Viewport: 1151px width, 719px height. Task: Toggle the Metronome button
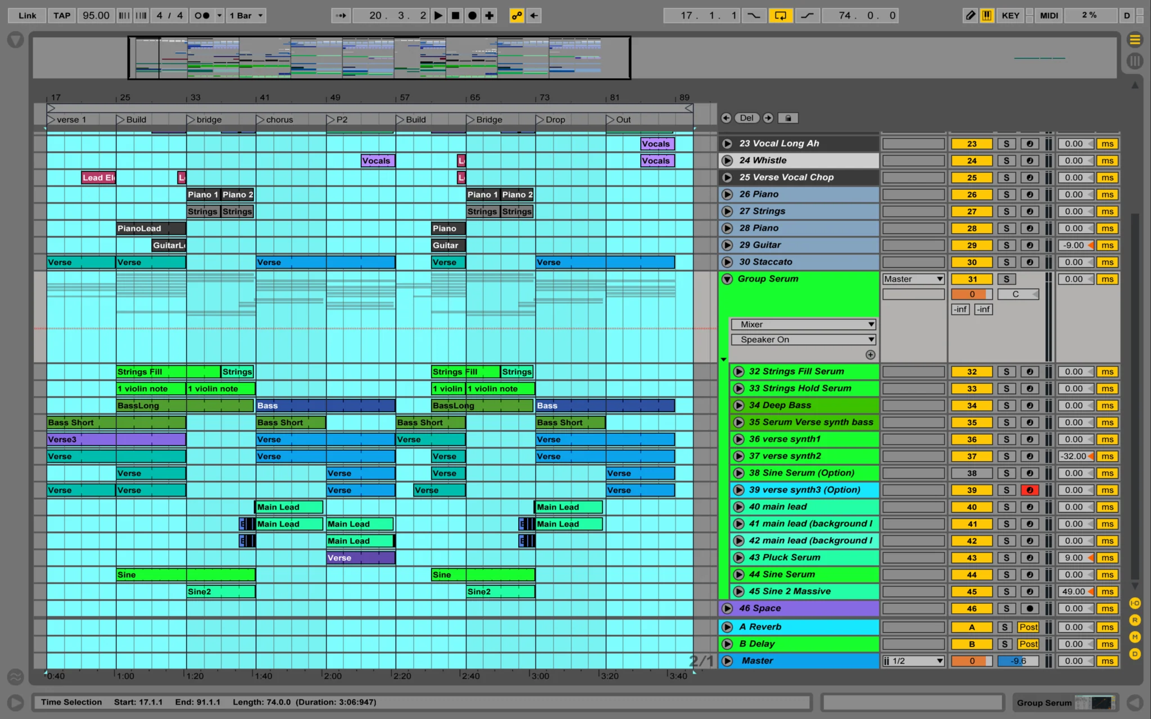(202, 16)
